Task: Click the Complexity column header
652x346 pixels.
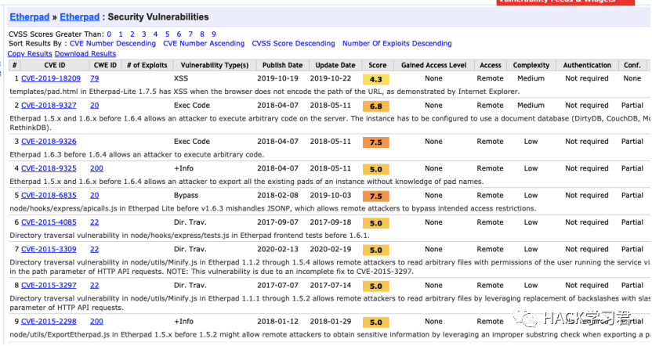Action: [x=531, y=65]
